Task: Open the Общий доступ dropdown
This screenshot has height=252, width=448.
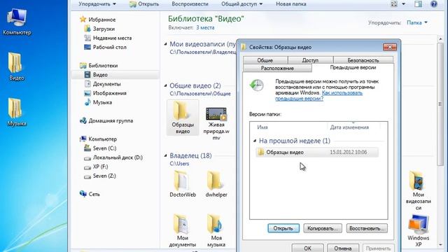Action: pyautogui.click(x=241, y=4)
